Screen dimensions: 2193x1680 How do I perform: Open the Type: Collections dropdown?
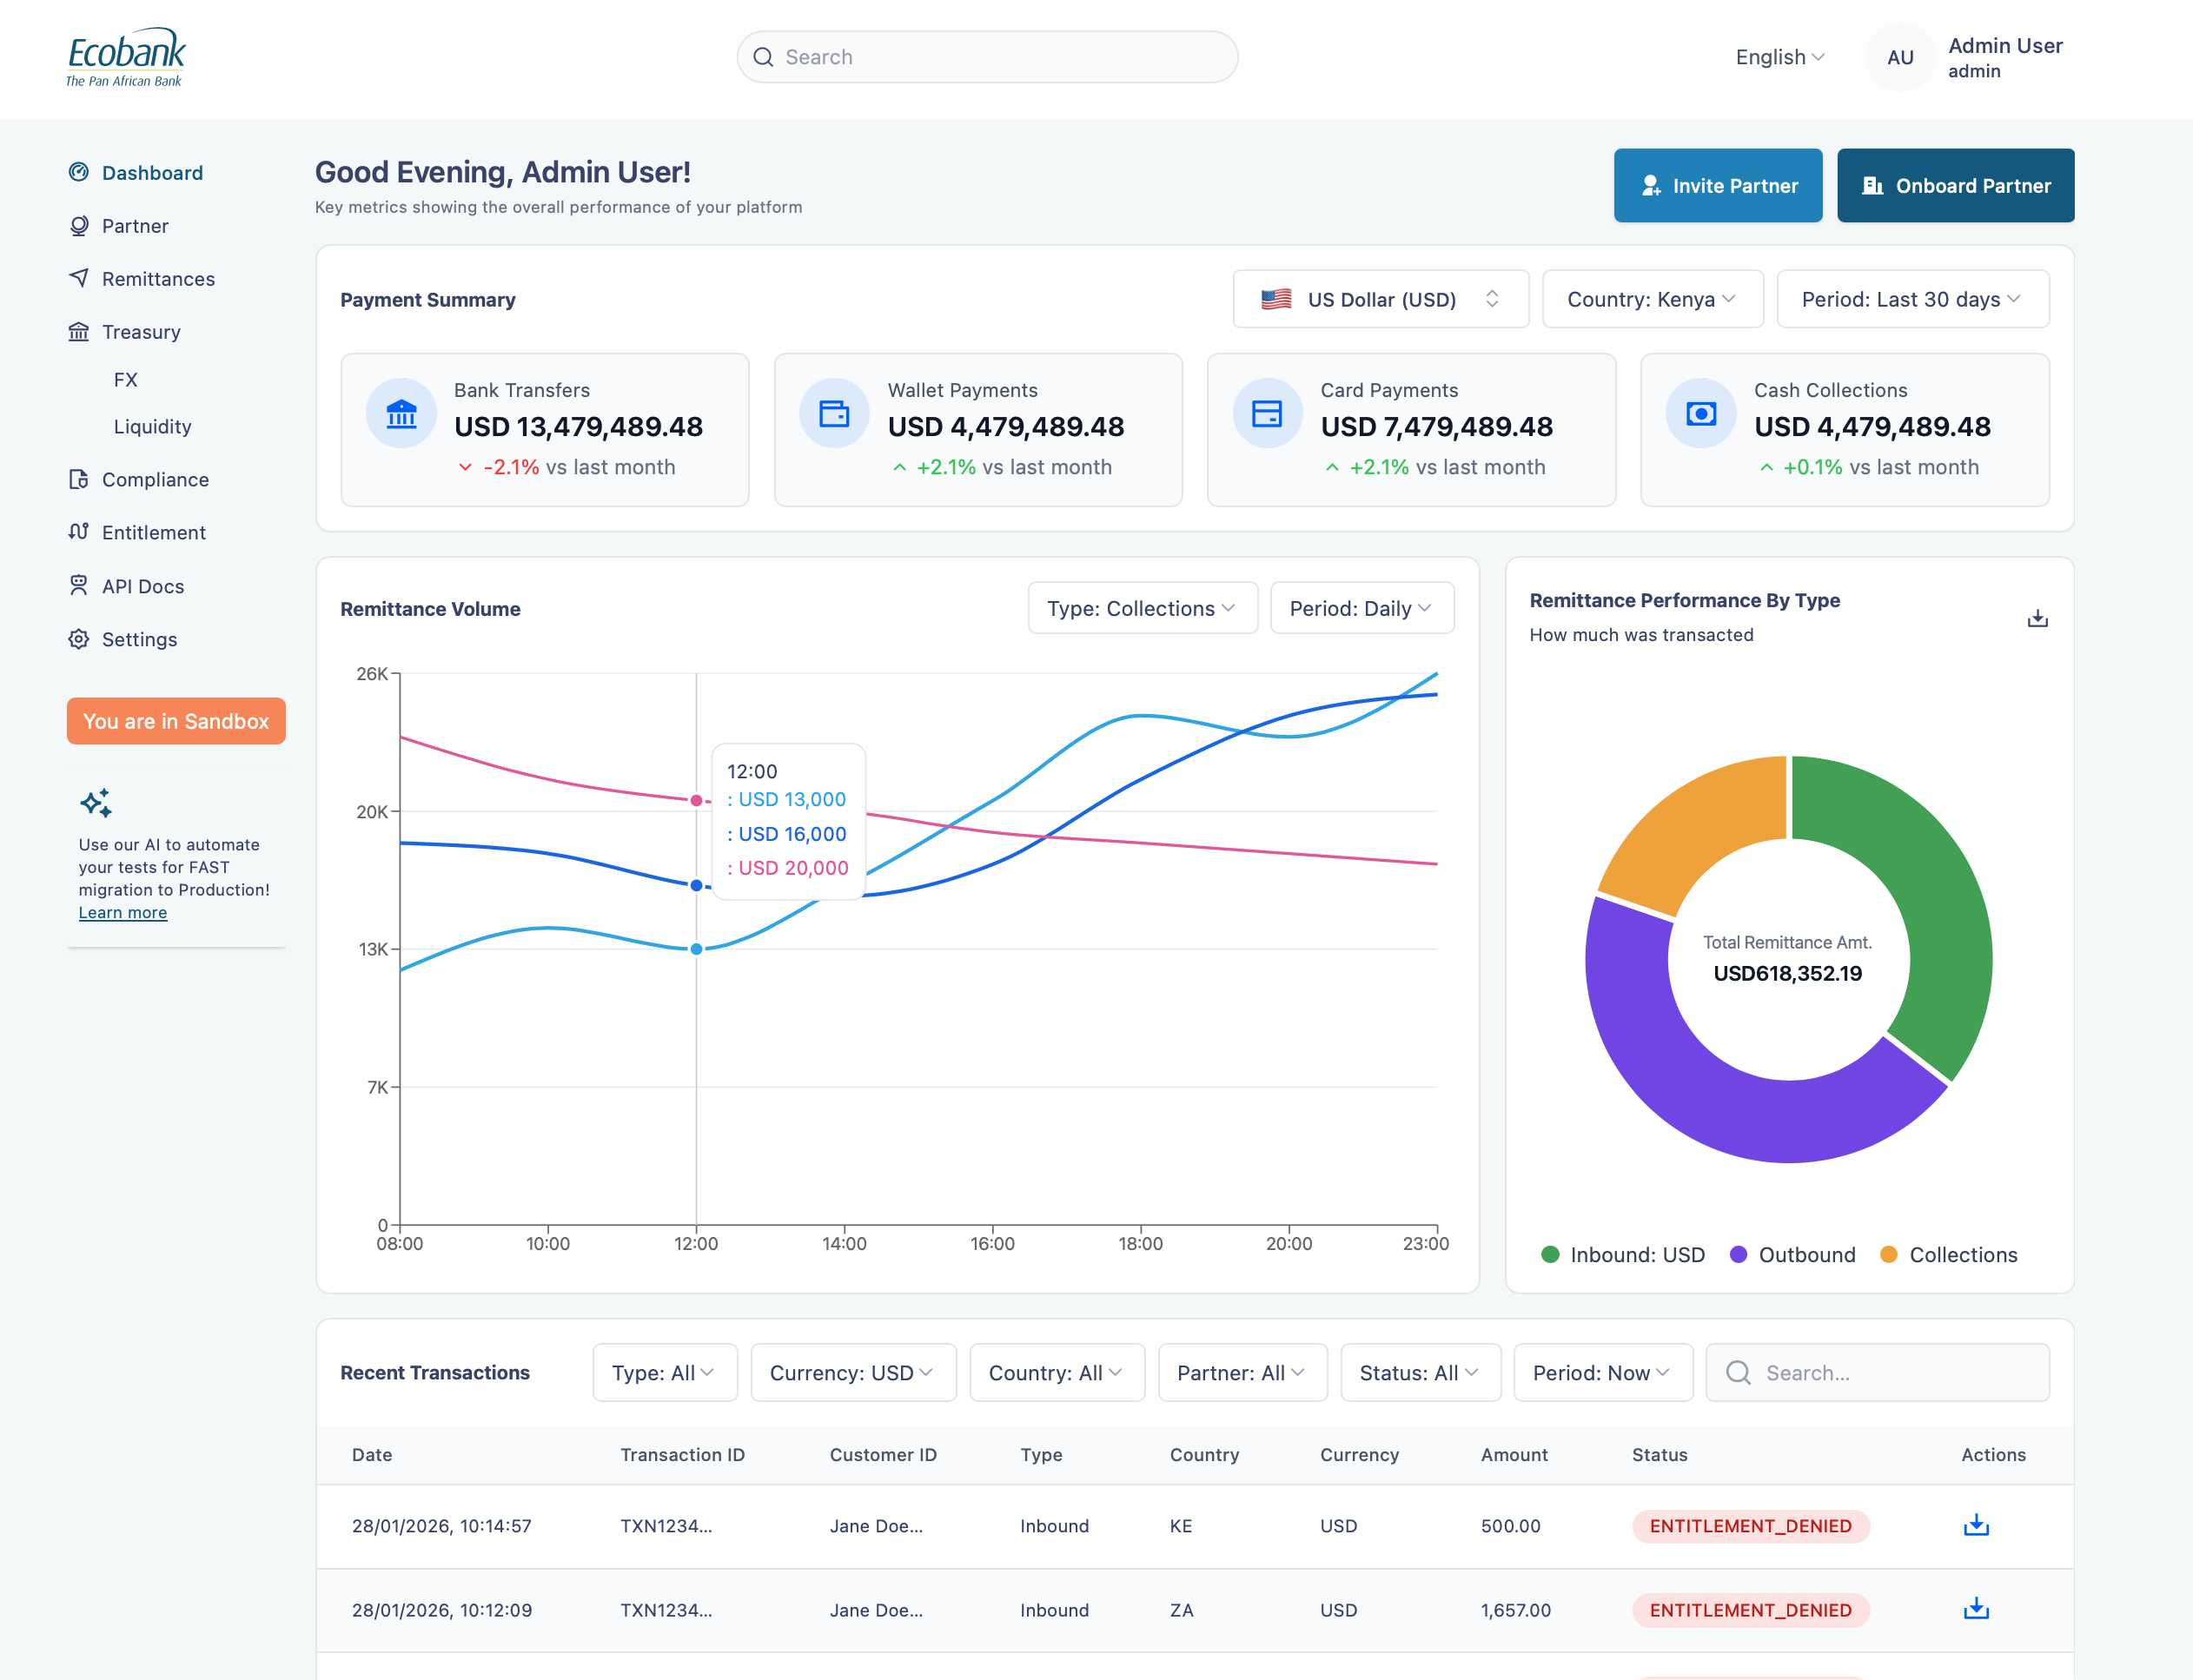(1142, 608)
